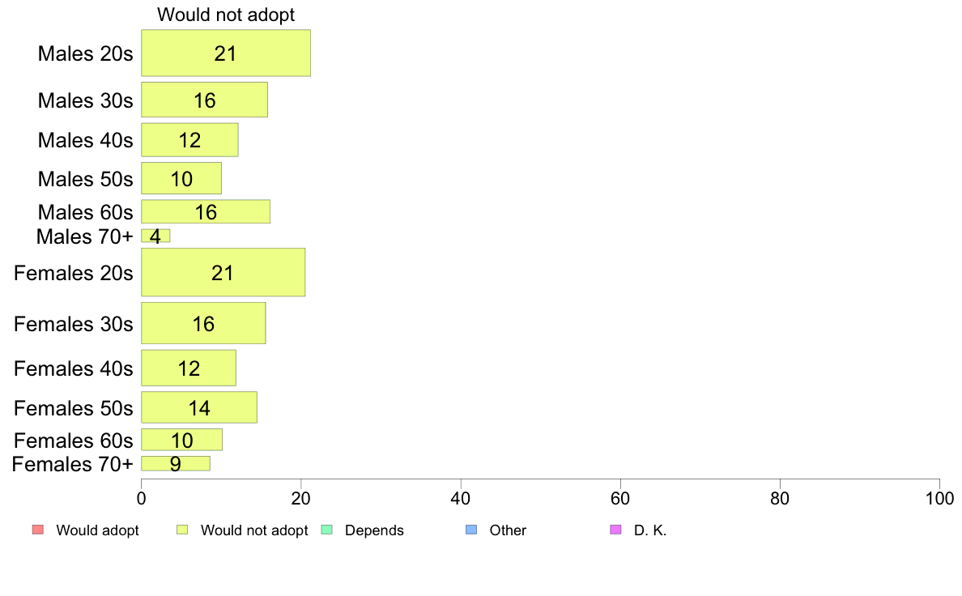962x596 pixels.
Task: Click the small Males 70+ bar
Action: coord(155,236)
